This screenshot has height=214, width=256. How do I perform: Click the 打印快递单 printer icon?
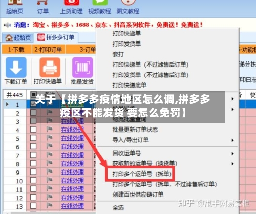50,68
